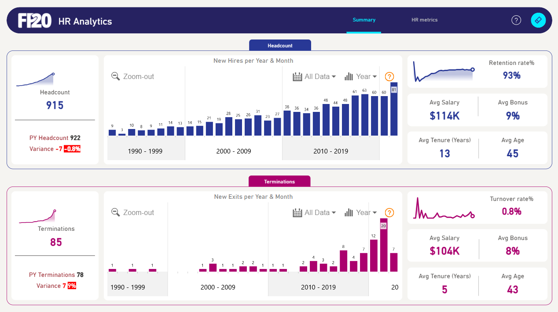
Task: Open All Data dropdown in New Exits chart
Action: tap(320, 212)
